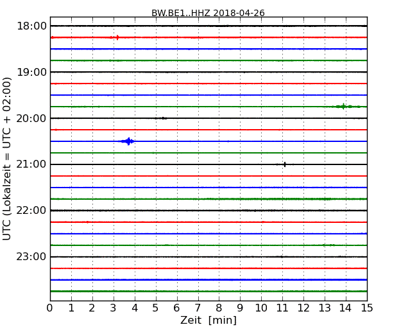Screen dimensions: 417x334
Task: Click the plot title BW.BE1..HHZ 2018-04-26
Action: click(x=208, y=13)
